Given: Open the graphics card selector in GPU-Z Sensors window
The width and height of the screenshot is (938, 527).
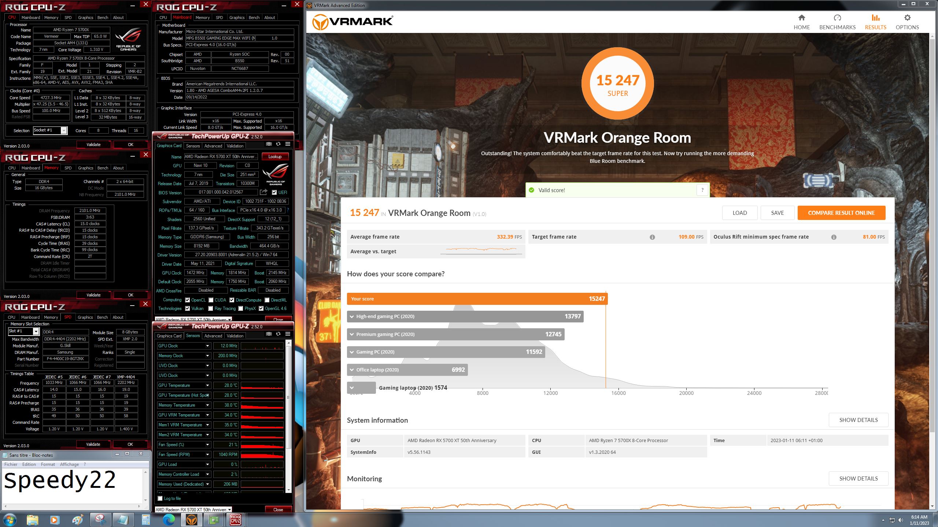Looking at the screenshot, I should (193, 509).
